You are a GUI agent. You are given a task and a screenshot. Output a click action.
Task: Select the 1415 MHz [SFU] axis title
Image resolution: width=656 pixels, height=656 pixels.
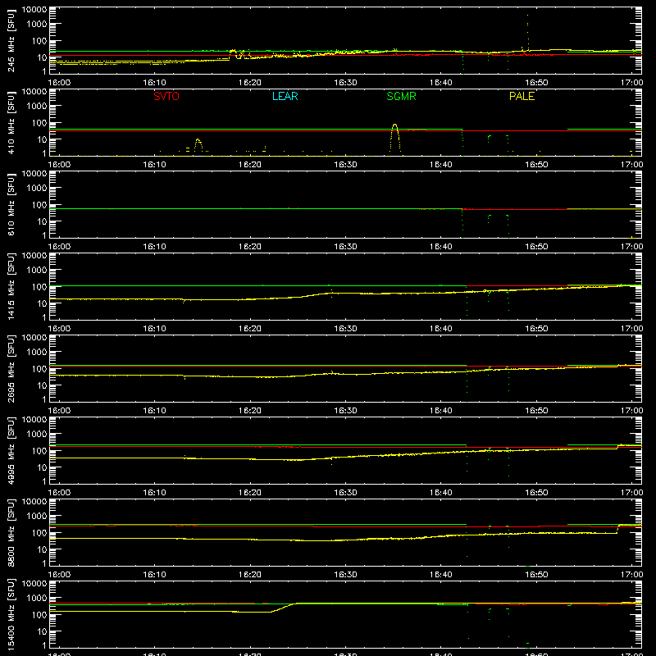tap(11, 286)
